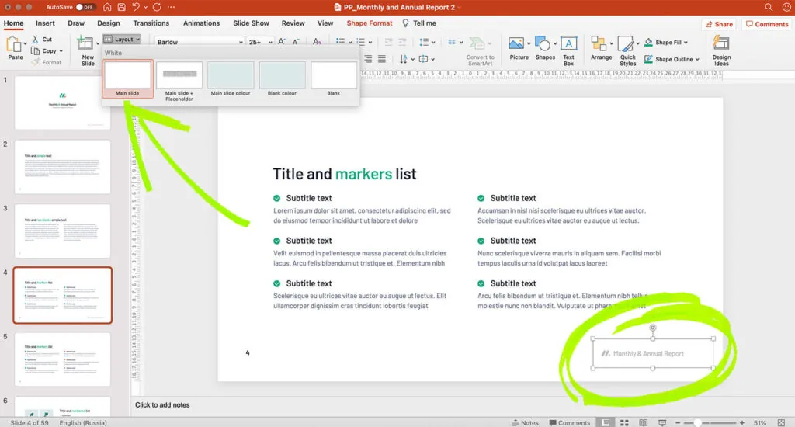Clear text formatting
The height and width of the screenshot is (427, 795).
click(317, 42)
